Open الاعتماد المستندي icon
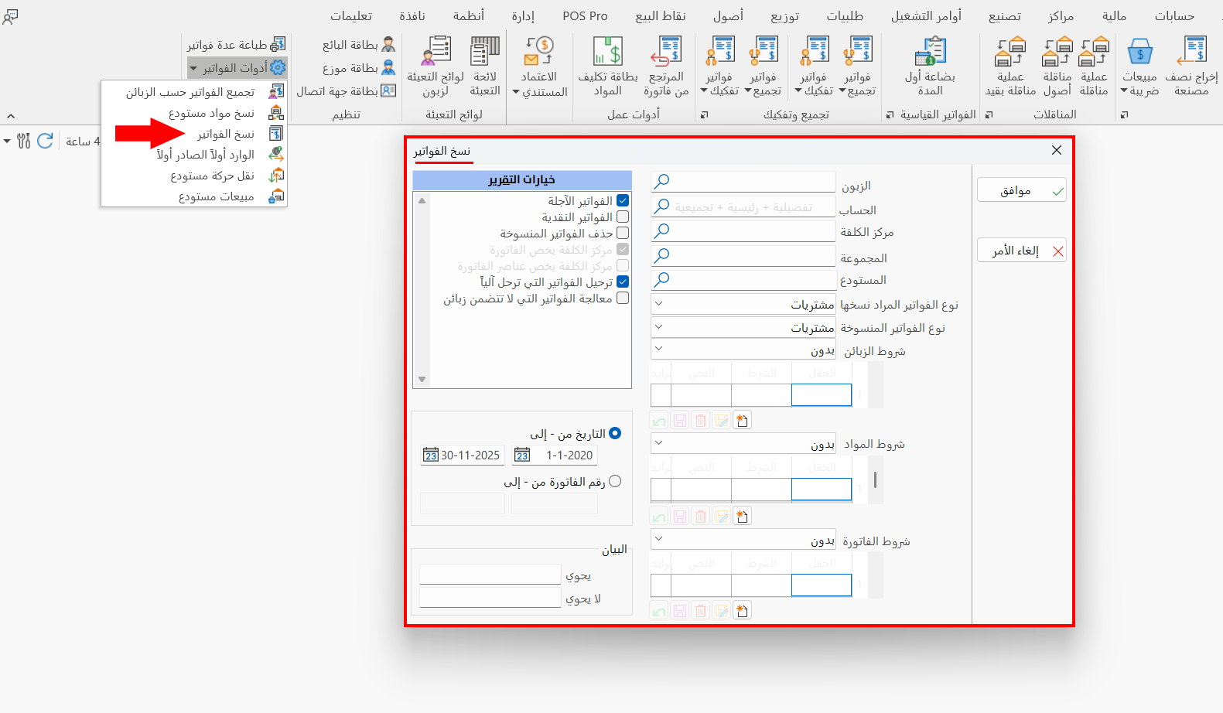 pos(539,51)
